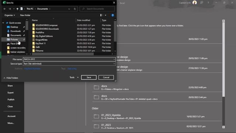236x133 pixels.
Task: Go up one folder level
Action: [x=17, y=9]
